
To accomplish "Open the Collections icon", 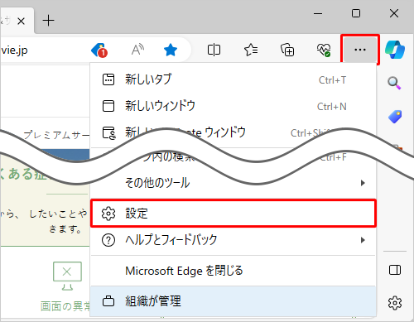I will click(287, 50).
